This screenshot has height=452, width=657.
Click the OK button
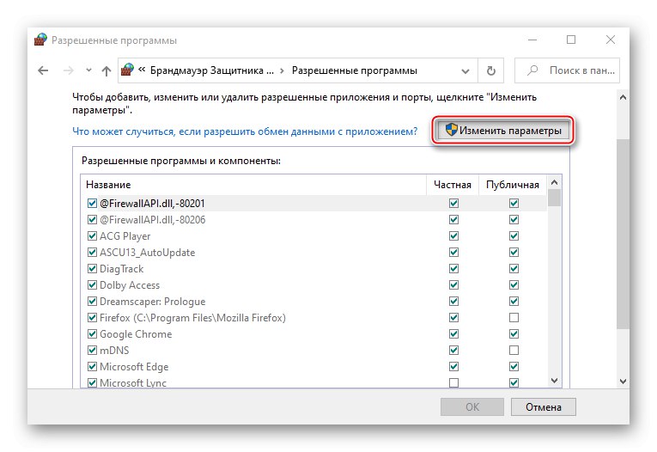click(471, 407)
